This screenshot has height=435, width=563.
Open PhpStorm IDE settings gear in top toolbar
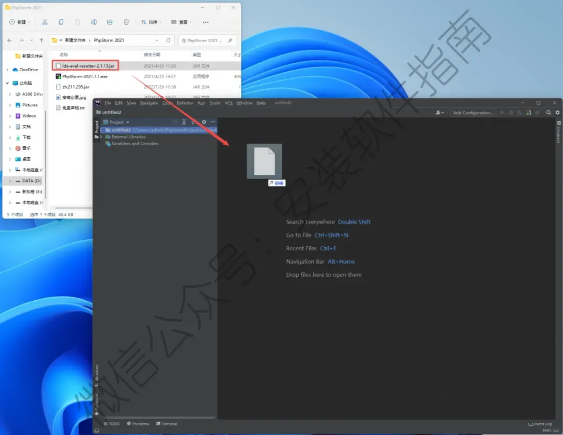pyautogui.click(x=557, y=112)
